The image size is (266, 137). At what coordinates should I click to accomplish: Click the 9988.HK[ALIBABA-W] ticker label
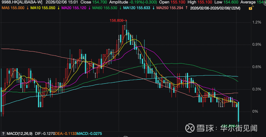click(x=21, y=2)
